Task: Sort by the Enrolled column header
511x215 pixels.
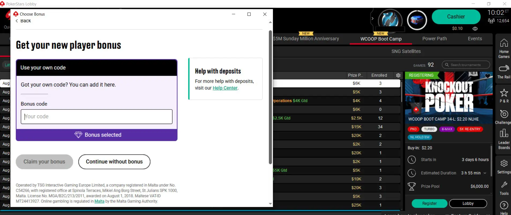Action: 379,75
